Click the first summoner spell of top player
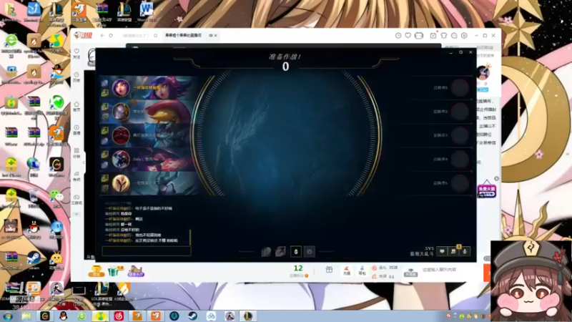This screenshot has height=322, width=572. pos(104,83)
